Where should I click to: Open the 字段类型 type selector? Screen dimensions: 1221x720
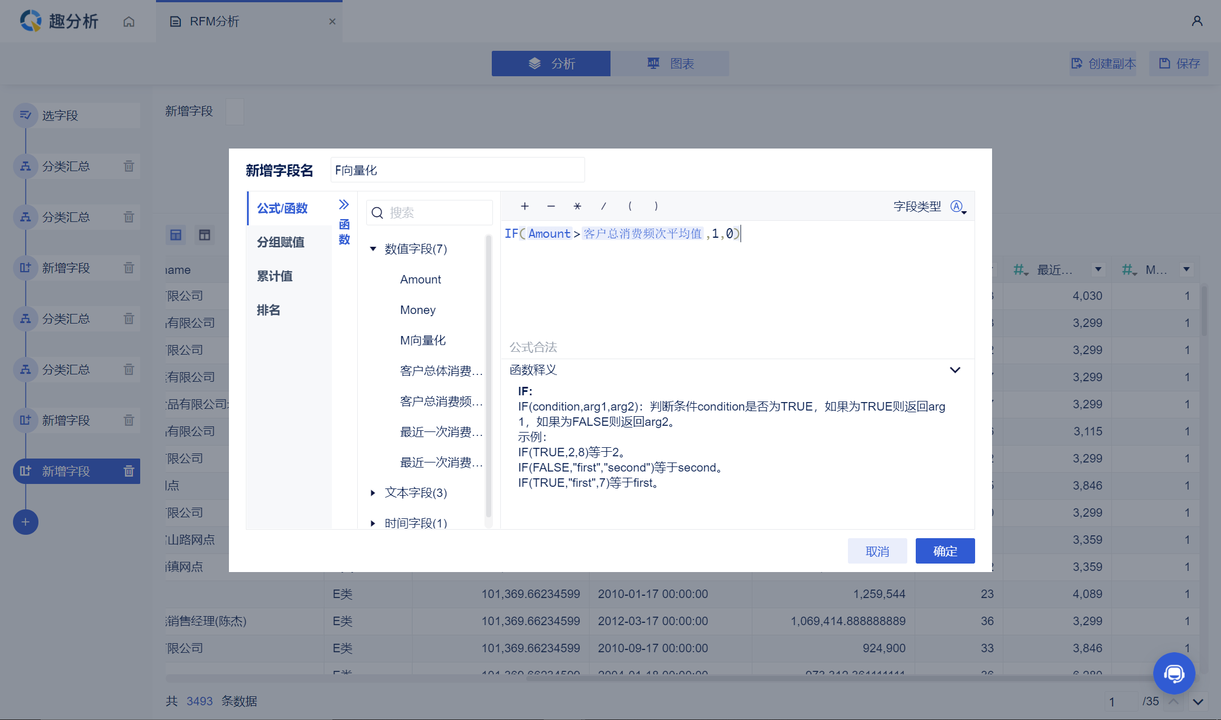(x=958, y=207)
